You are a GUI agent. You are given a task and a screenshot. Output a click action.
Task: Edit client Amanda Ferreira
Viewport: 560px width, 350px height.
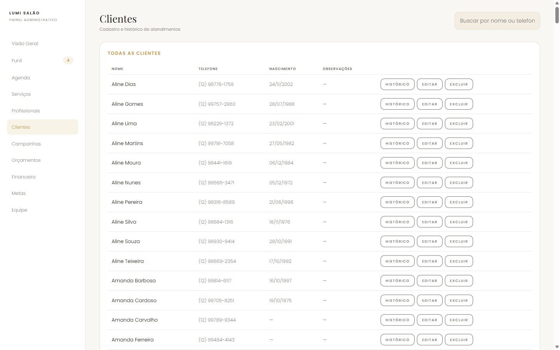(430, 340)
